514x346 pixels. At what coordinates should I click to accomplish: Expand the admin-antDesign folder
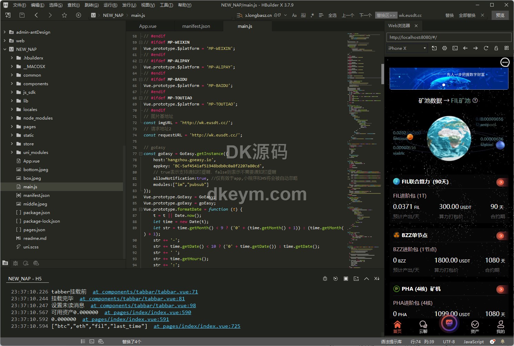coord(4,32)
